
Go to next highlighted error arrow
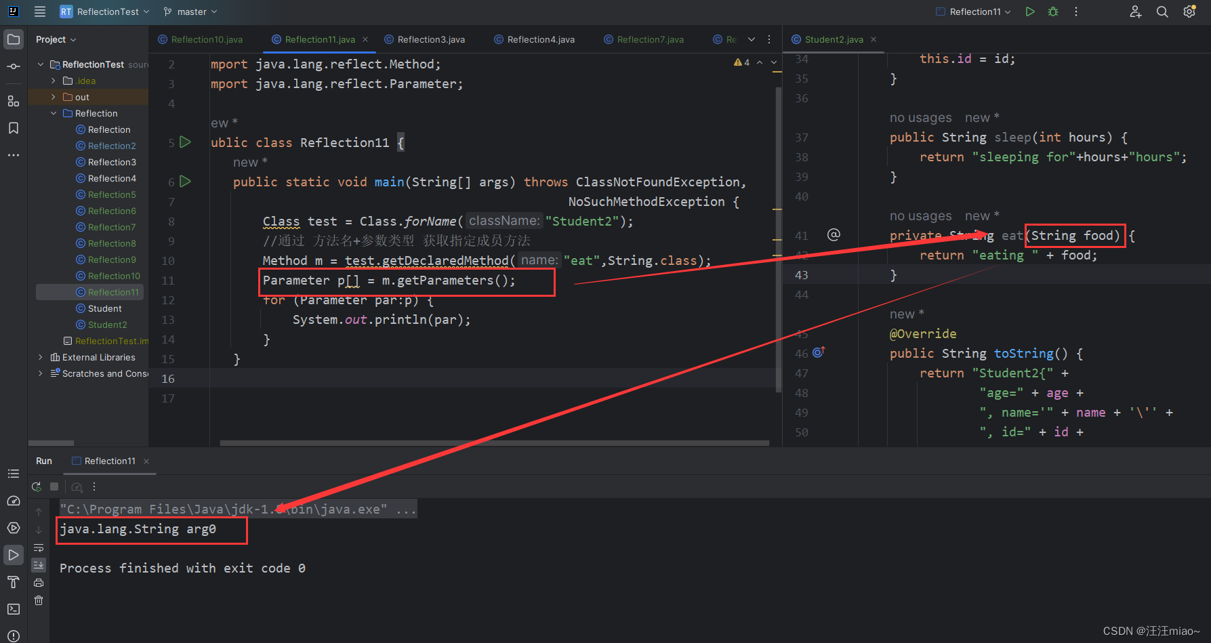[x=774, y=62]
